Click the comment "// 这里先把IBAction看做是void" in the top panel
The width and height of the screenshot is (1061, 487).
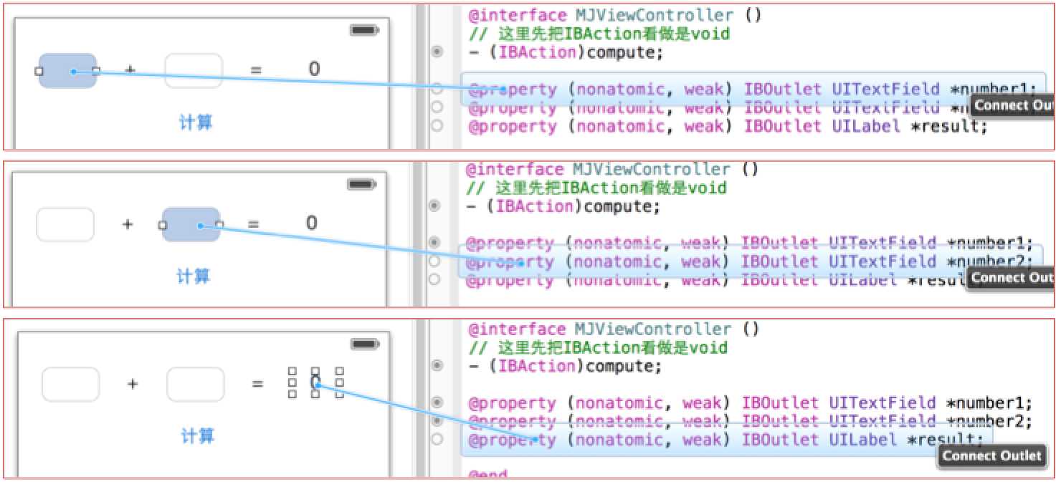[599, 34]
